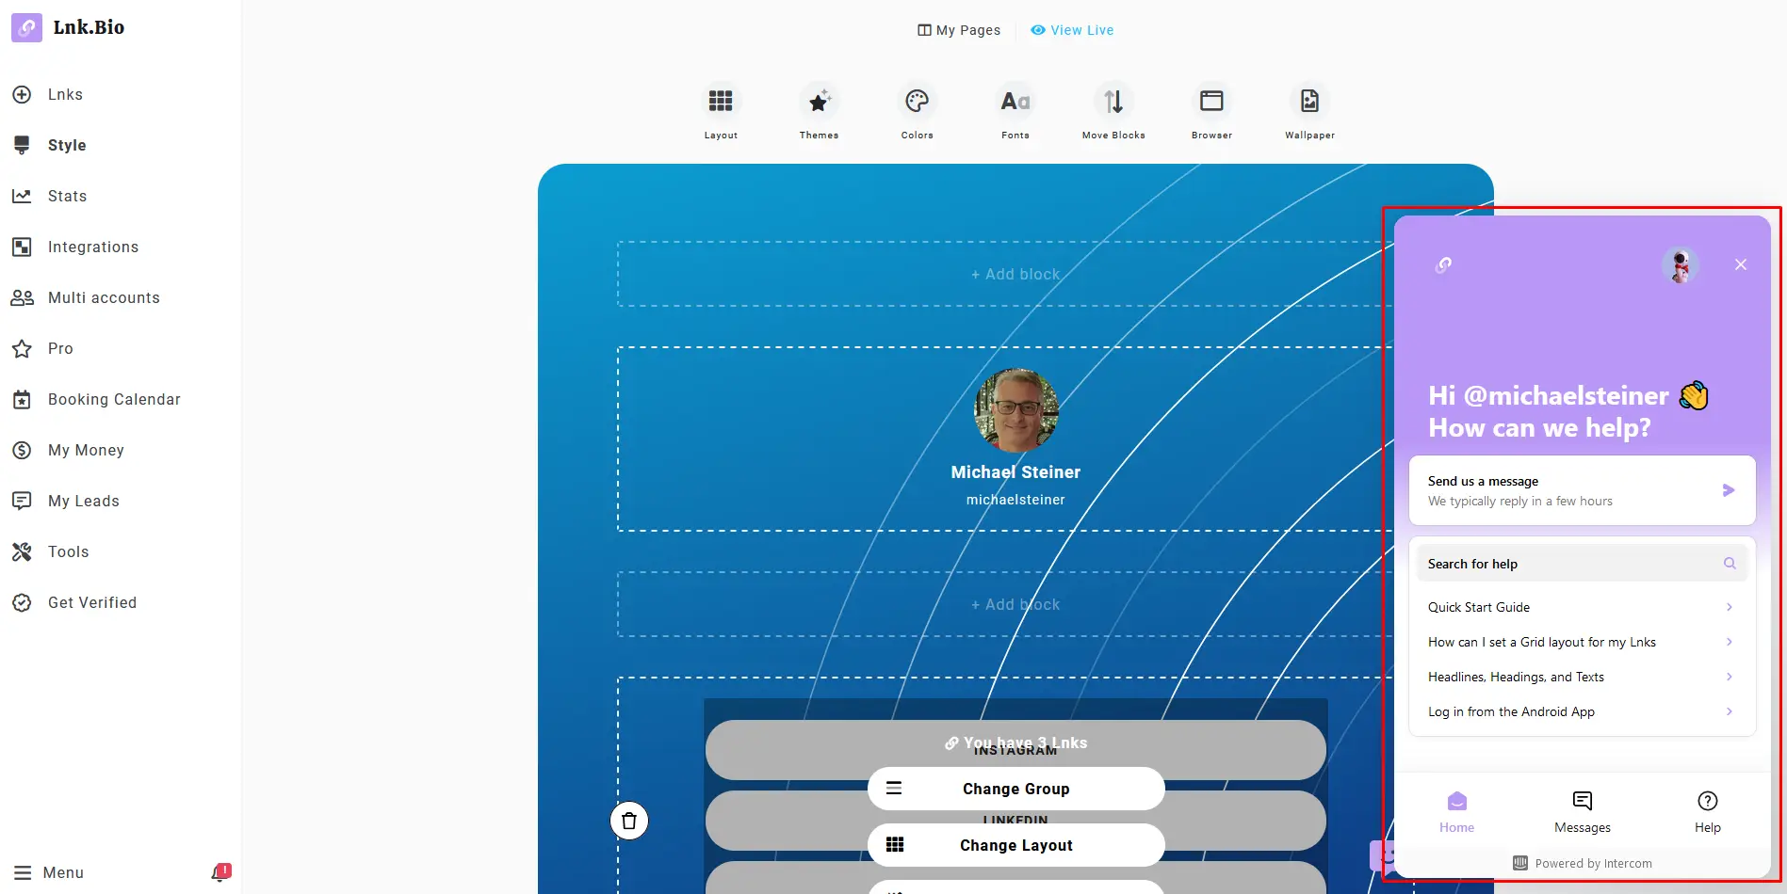Click the trash delete block icon
Screen dimensions: 1787x894
pos(629,821)
